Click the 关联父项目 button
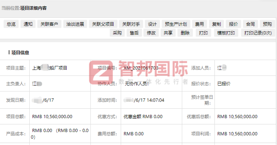The image size is (277, 145). [103, 24]
